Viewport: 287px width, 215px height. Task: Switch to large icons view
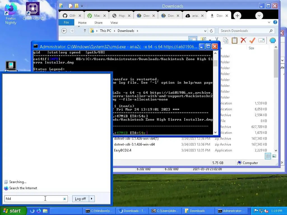click(x=274, y=156)
